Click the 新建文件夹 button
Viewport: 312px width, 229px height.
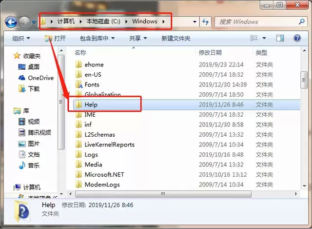pos(175,38)
